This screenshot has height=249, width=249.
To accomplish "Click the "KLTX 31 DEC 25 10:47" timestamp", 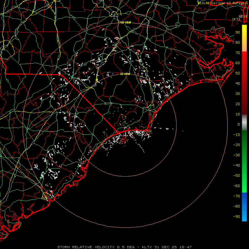I will (x=167, y=247).
